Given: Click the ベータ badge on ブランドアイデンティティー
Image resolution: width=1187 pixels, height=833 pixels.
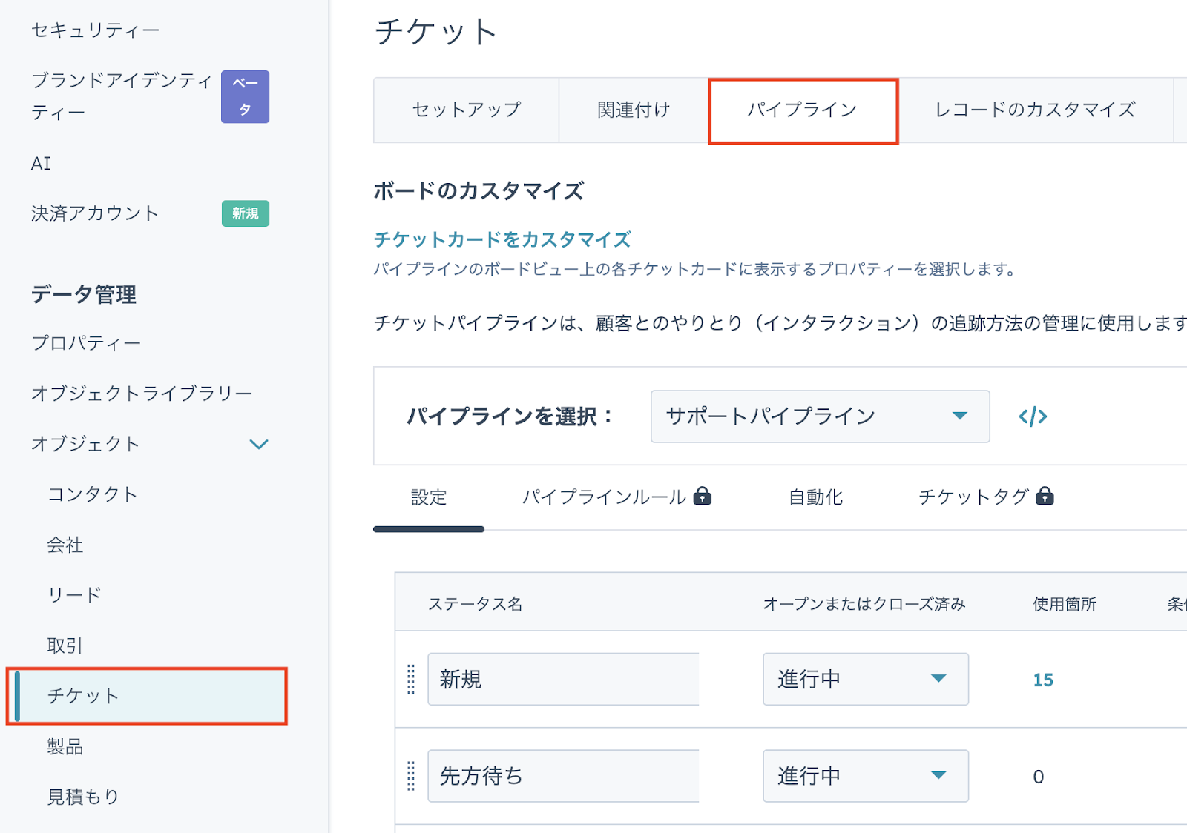Looking at the screenshot, I should click(x=245, y=96).
